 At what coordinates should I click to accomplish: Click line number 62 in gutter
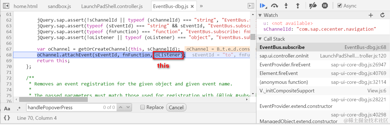click(9, 20)
